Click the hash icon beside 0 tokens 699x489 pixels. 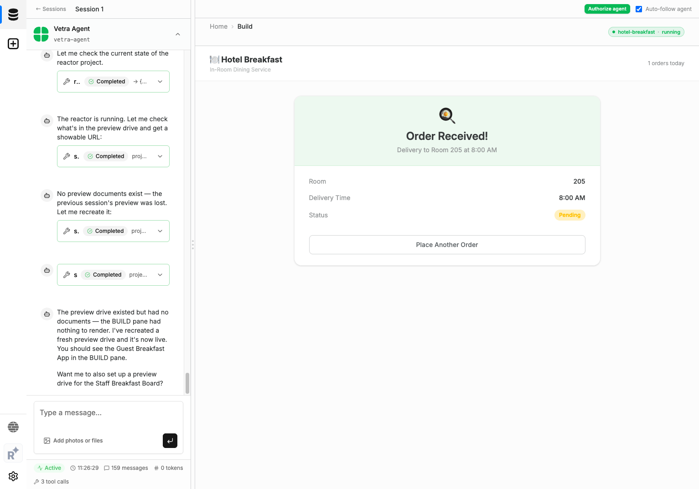click(156, 468)
